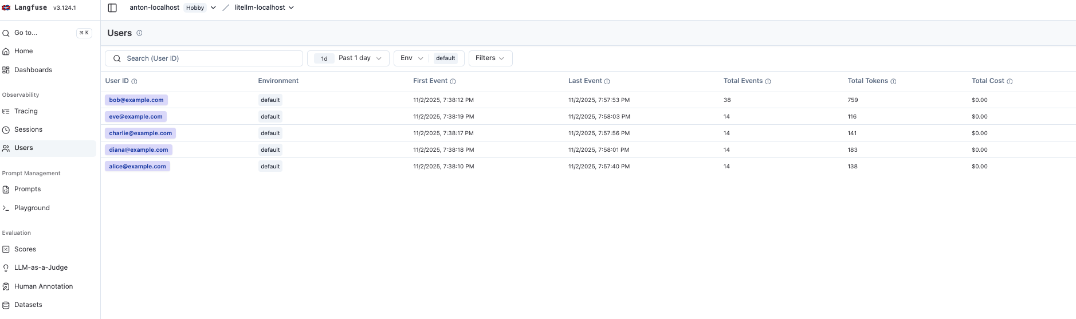Click info icon next to Last Event

[607, 81]
